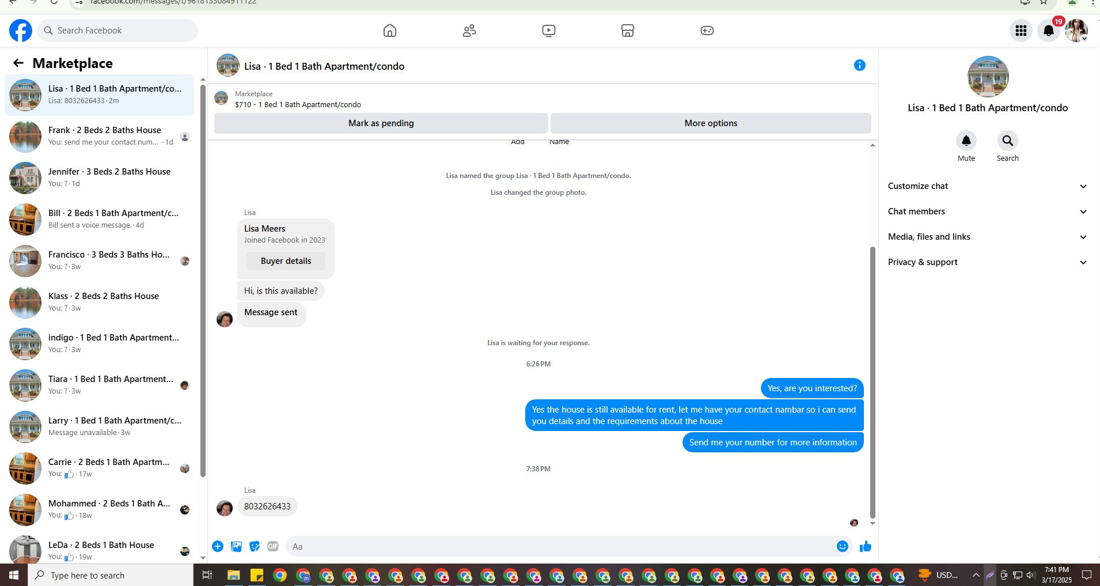
Task: Open the Gaming icon in top navigation
Action: click(x=707, y=31)
